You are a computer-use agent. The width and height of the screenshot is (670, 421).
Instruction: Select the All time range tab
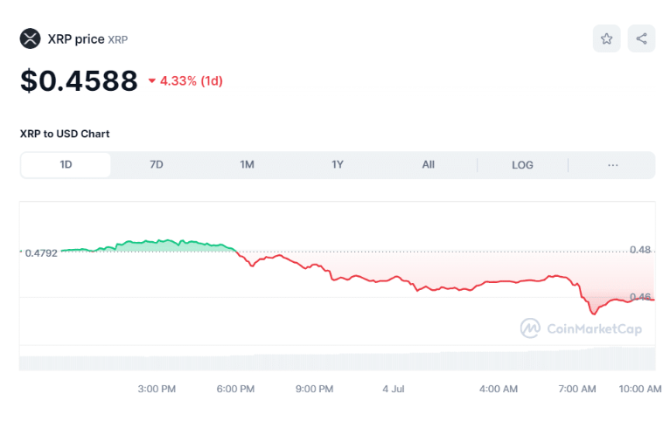click(x=428, y=164)
